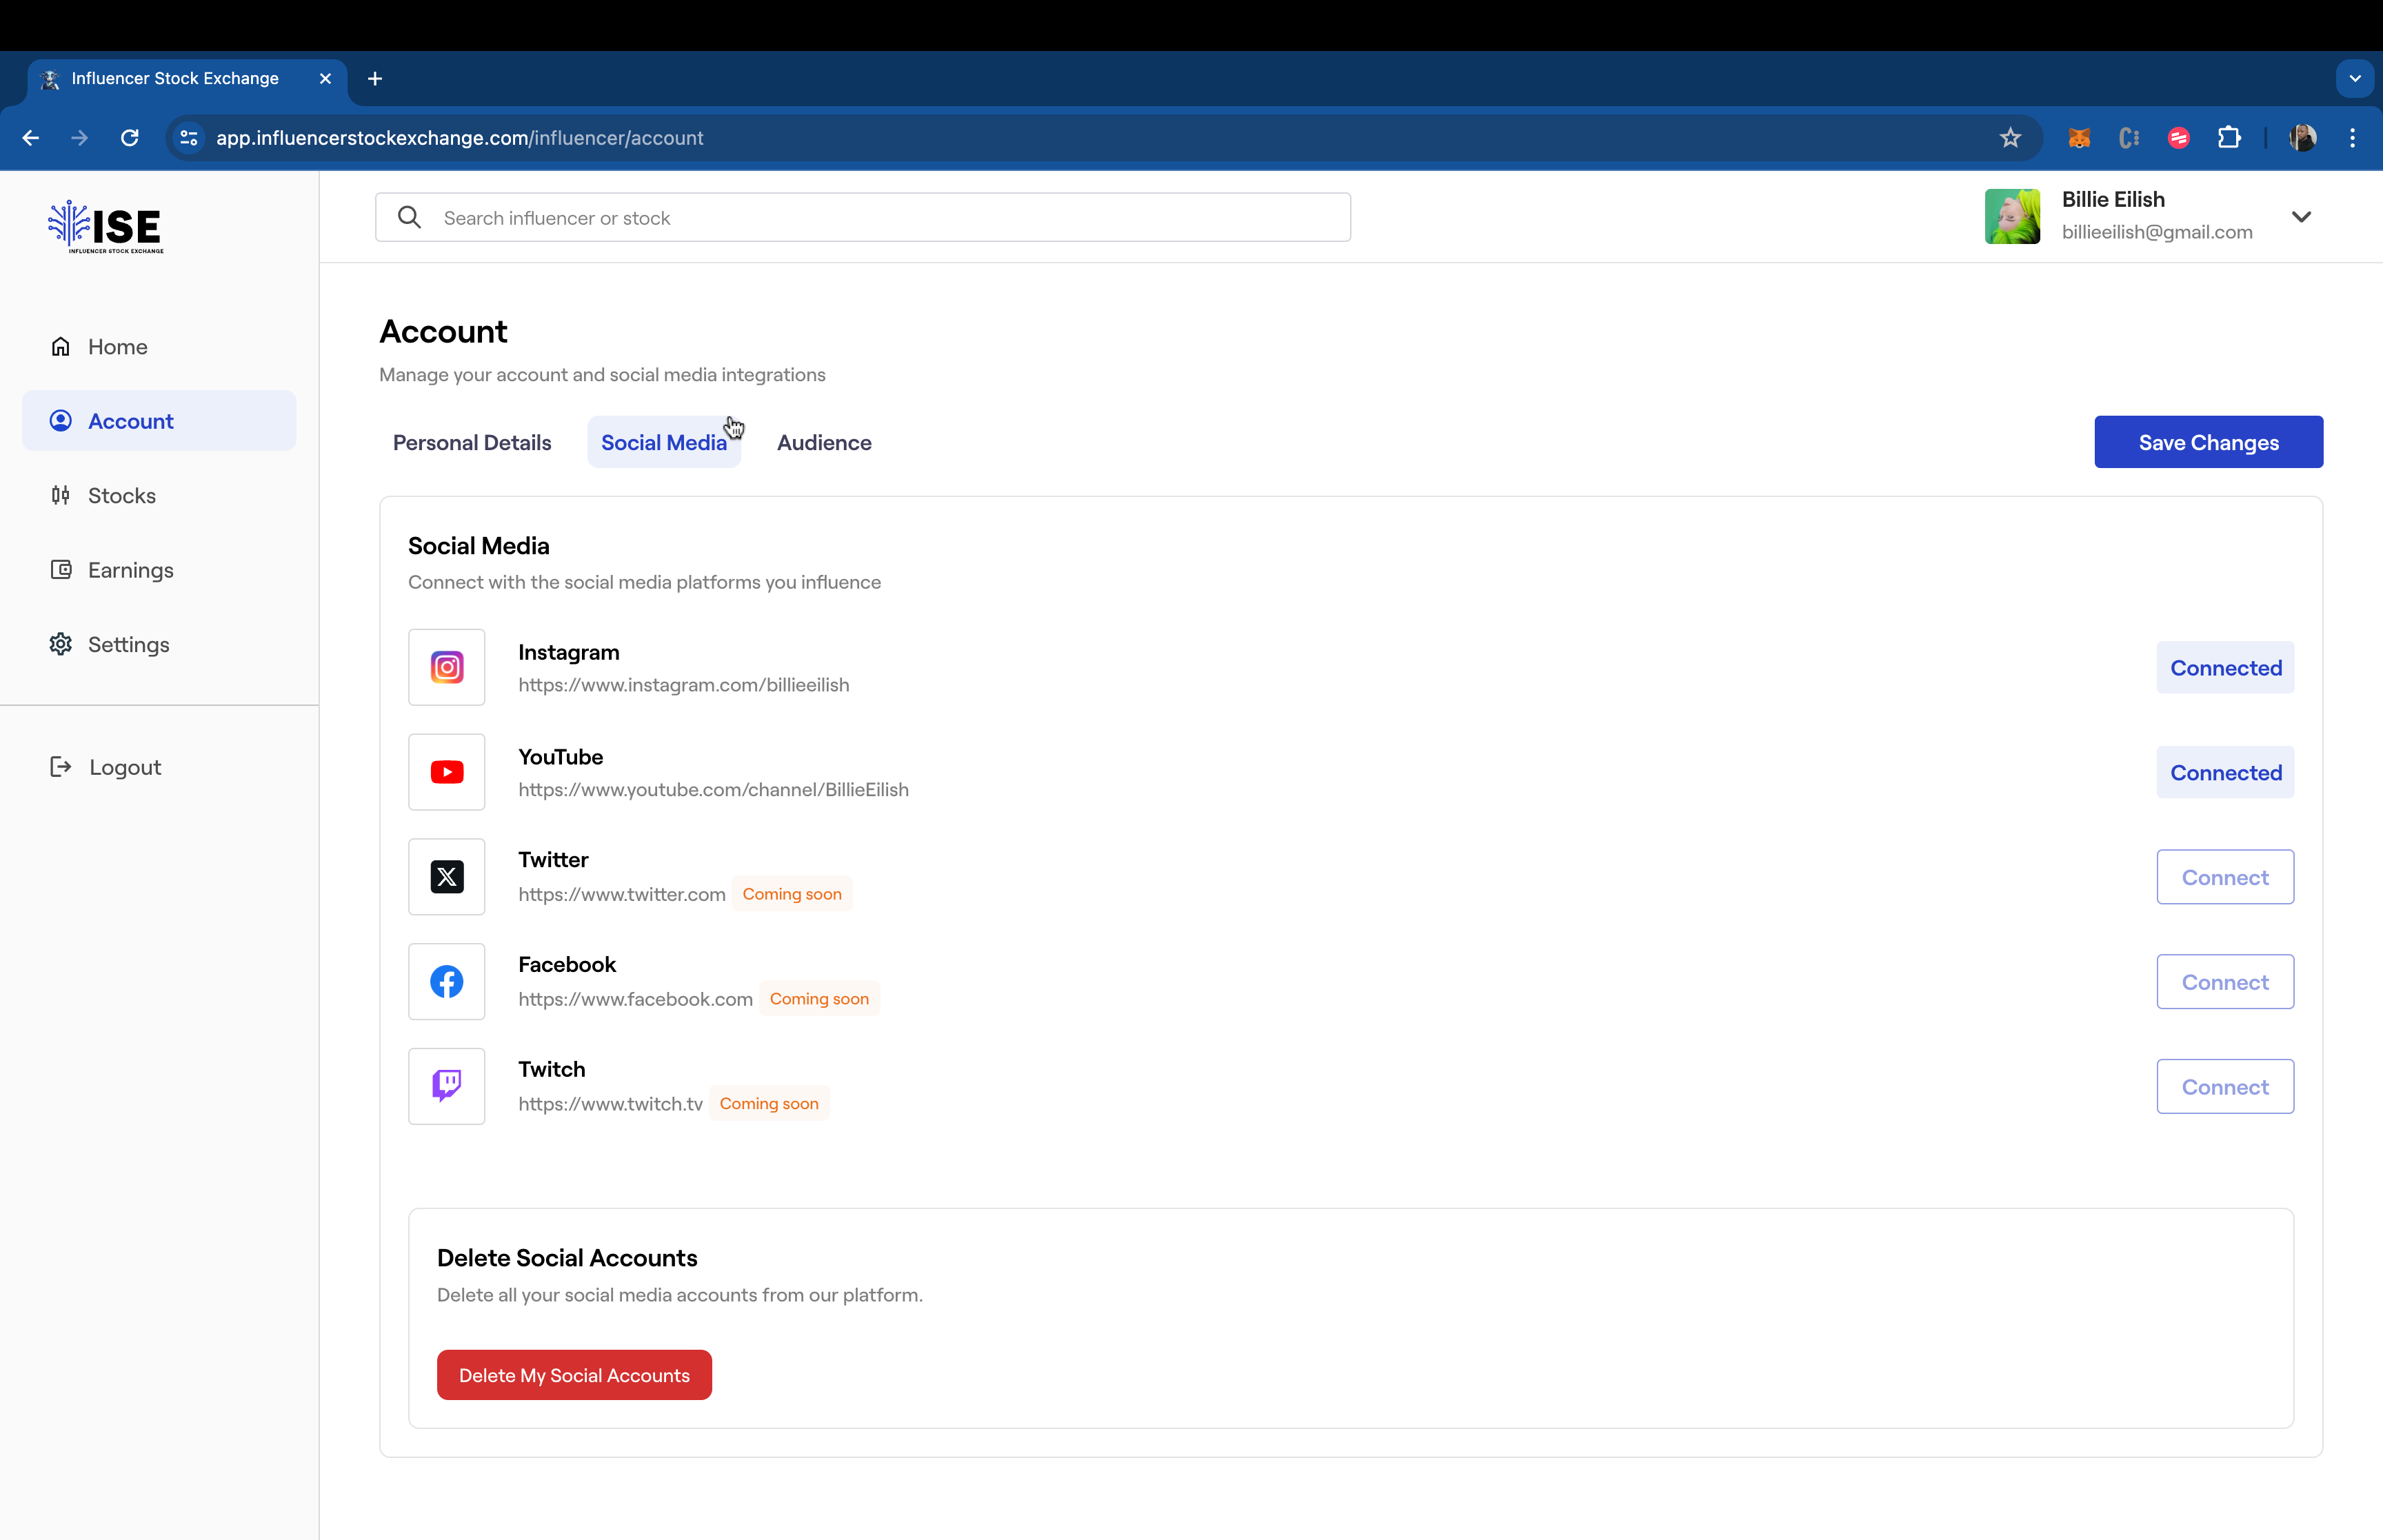
Task: Open Stocks from sidebar
Action: (159, 495)
